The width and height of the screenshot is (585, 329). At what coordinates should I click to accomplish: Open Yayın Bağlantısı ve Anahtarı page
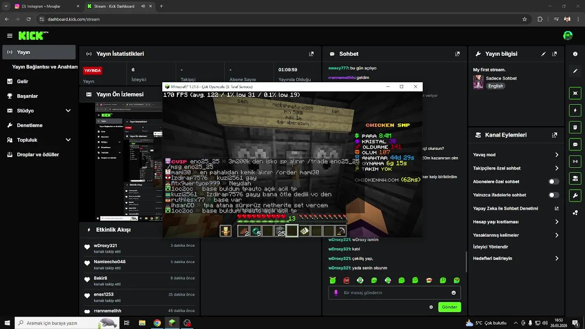pos(45,67)
